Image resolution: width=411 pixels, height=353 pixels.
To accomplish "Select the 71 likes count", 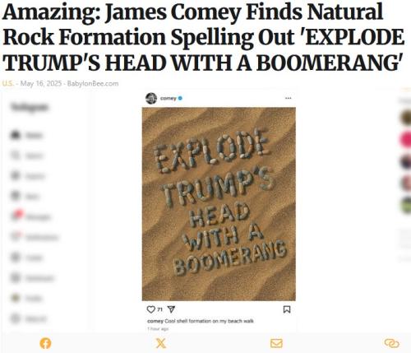I will [x=159, y=309].
